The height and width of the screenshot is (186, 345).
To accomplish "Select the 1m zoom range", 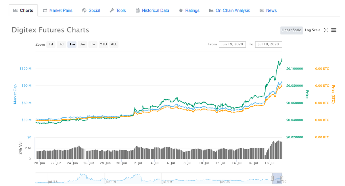I will pyautogui.click(x=72, y=44).
